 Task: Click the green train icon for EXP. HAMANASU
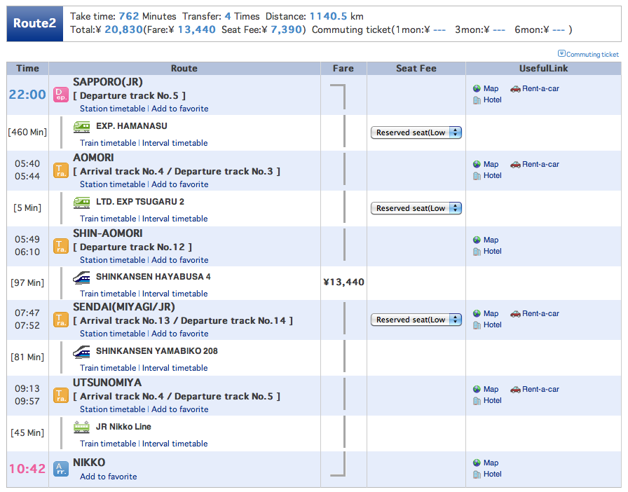click(82, 127)
